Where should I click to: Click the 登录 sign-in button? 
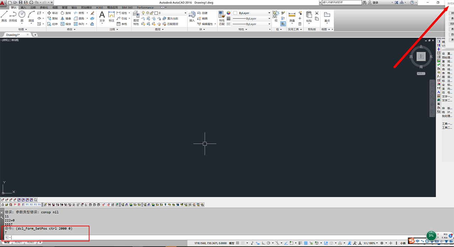[x=375, y=2]
